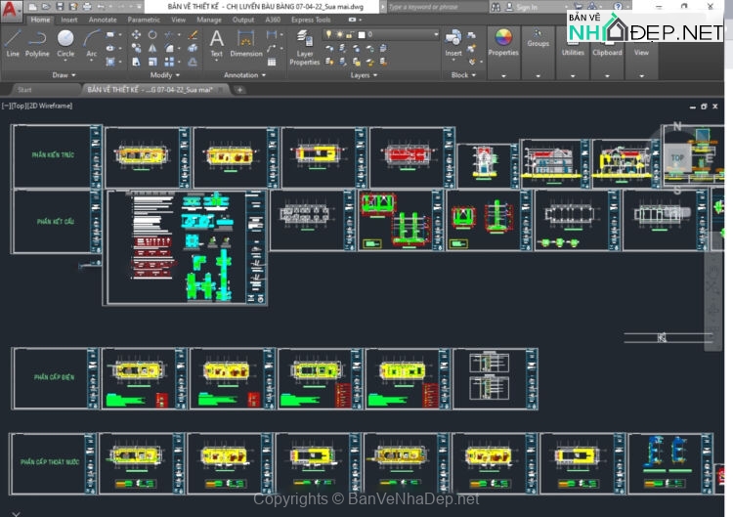Click the new drawing tab plus button
Image resolution: width=733 pixels, height=517 pixels.
[x=240, y=90]
